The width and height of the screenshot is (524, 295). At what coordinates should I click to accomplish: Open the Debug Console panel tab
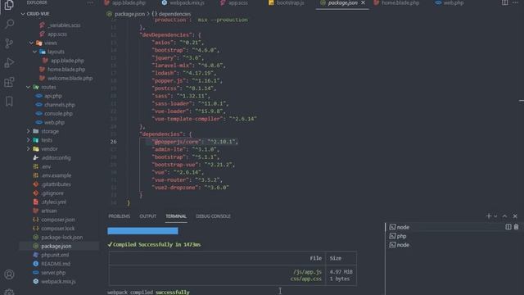pos(213,216)
